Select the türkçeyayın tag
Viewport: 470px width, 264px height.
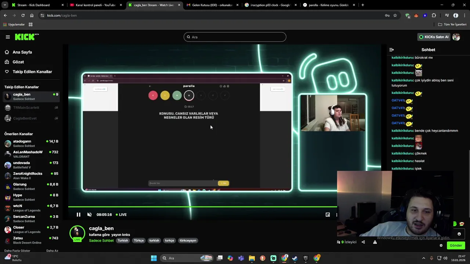coord(188,241)
